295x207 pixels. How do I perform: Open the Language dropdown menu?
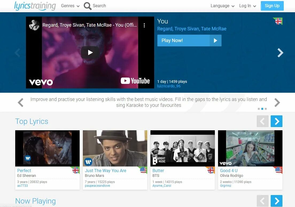coord(222,6)
